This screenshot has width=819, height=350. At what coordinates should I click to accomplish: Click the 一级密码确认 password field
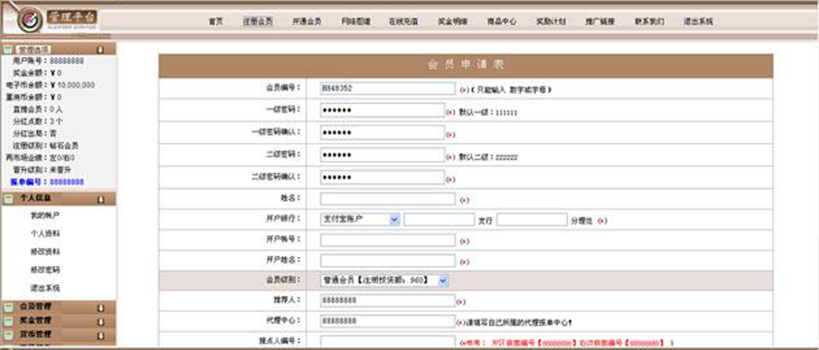point(383,133)
